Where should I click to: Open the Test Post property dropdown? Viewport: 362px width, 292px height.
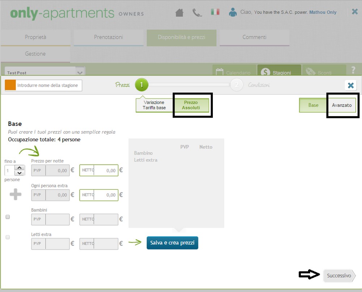click(80, 72)
